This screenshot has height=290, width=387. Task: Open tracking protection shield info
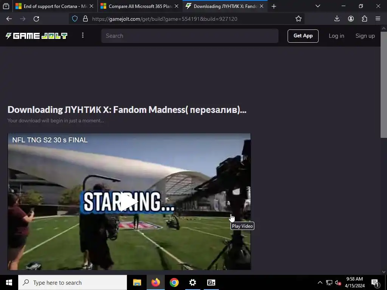click(x=75, y=19)
